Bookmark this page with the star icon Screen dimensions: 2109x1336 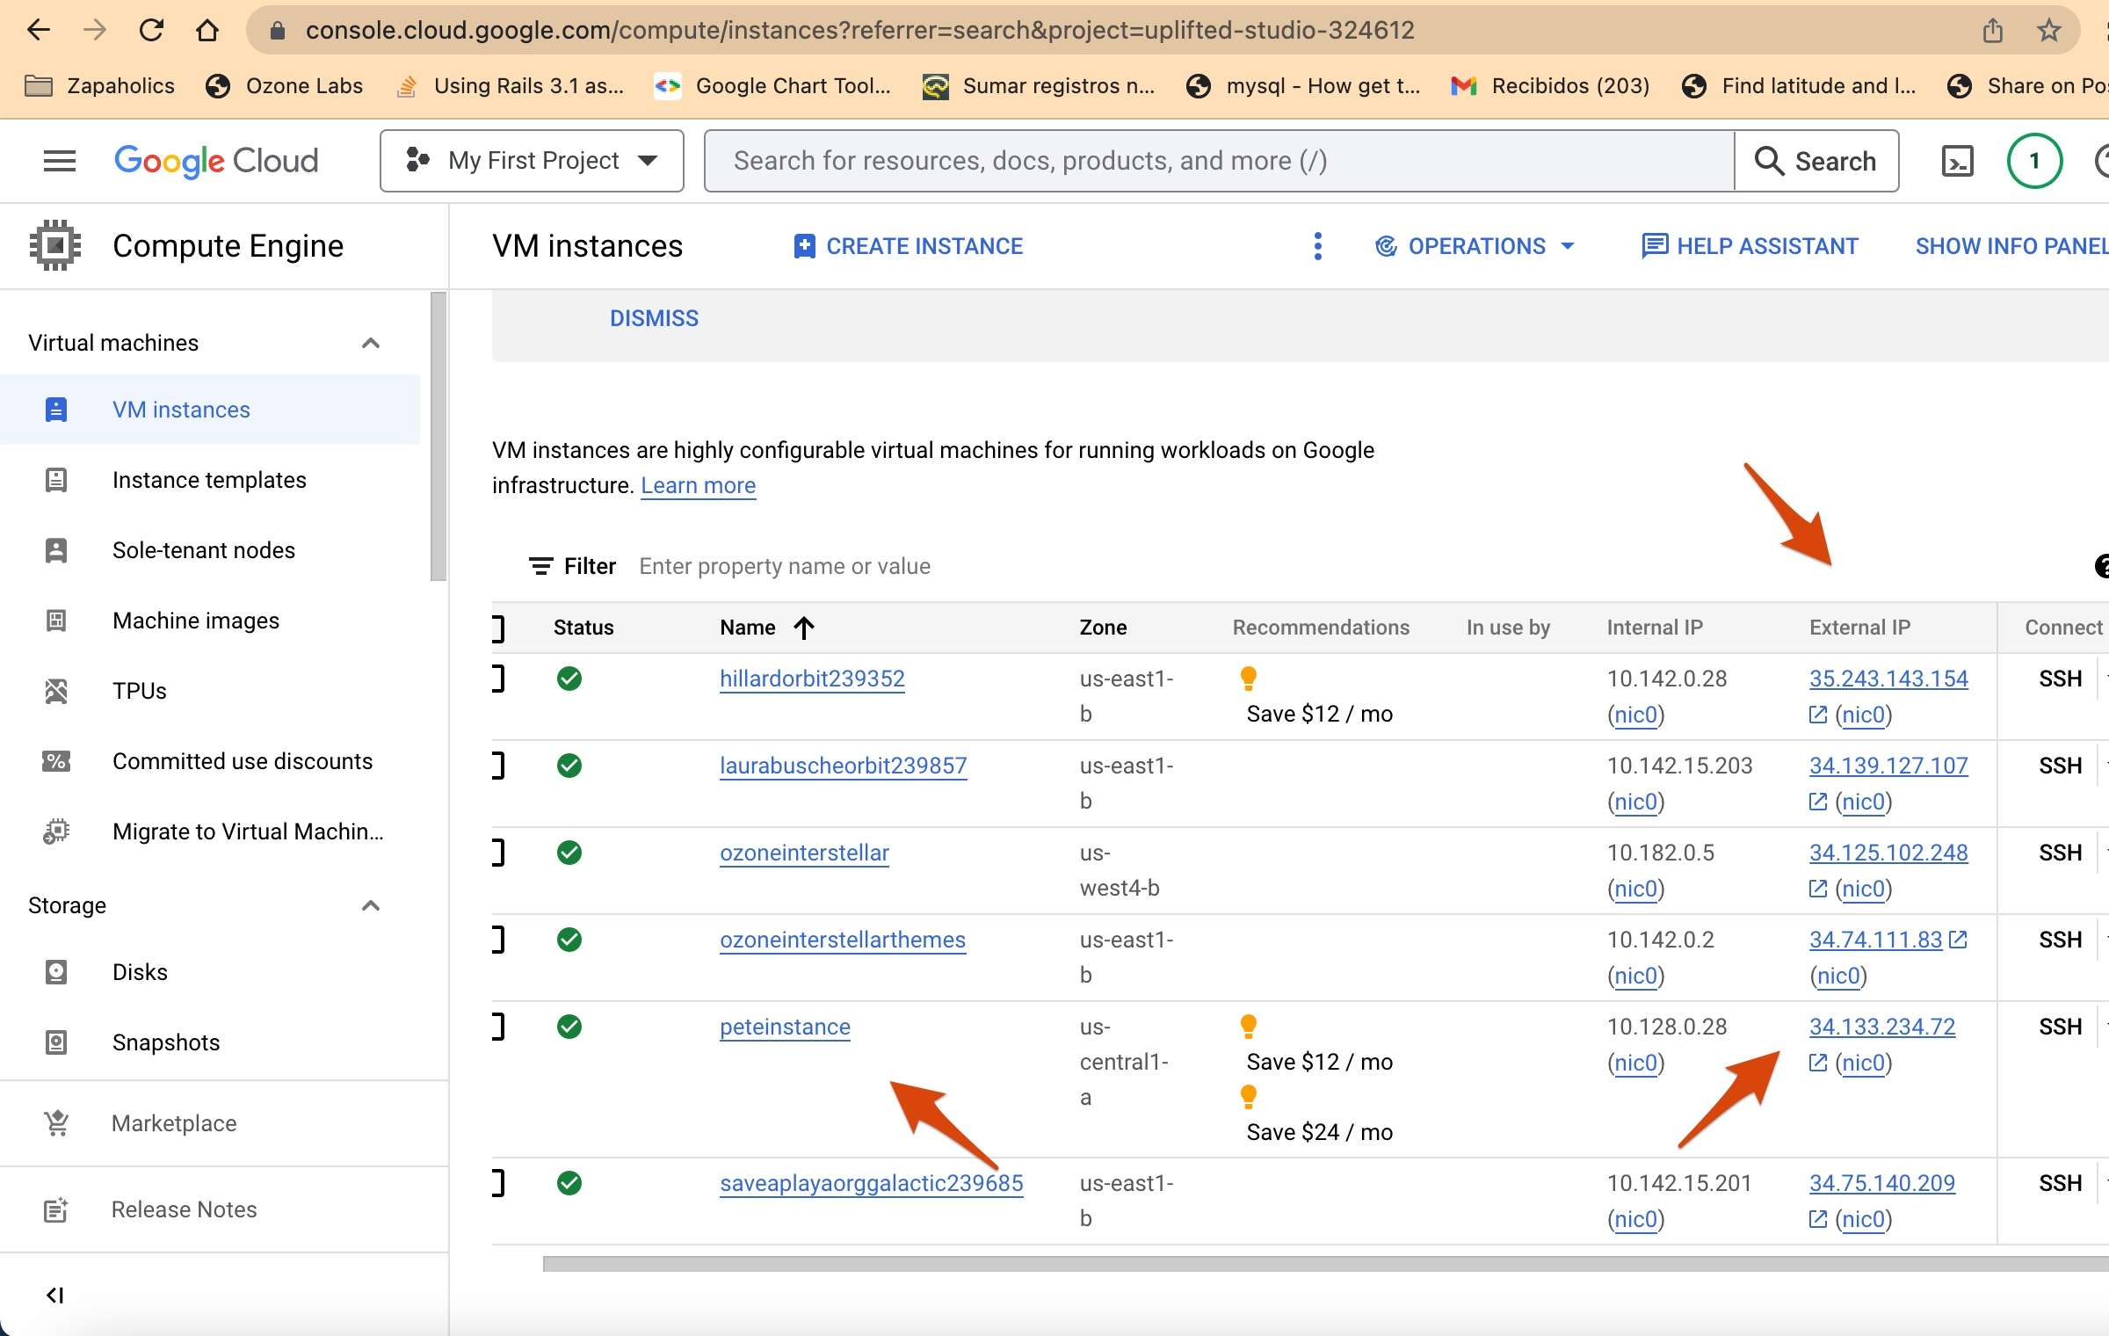click(x=2048, y=31)
